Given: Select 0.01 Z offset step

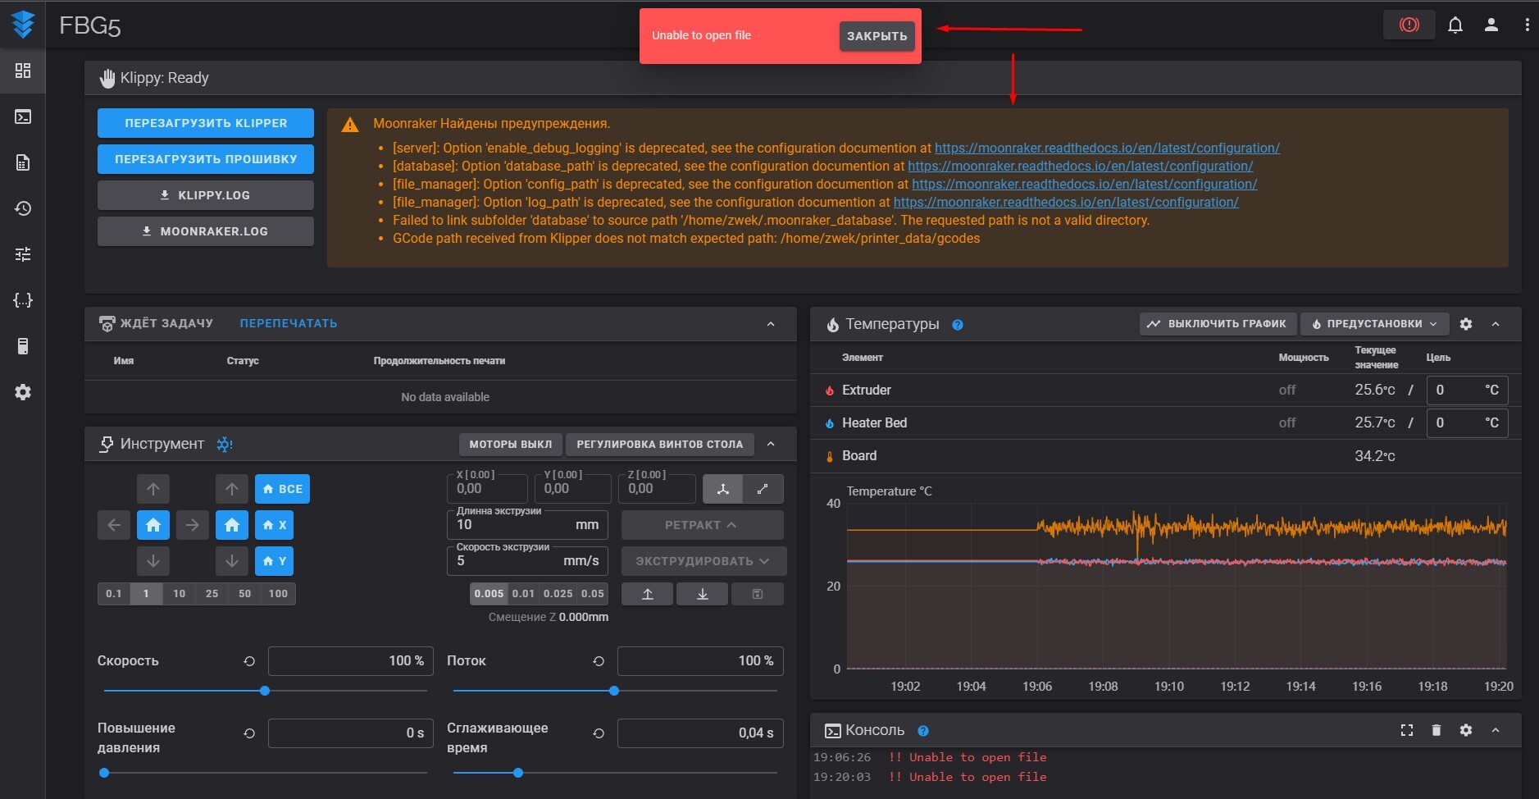Looking at the screenshot, I should 523,594.
